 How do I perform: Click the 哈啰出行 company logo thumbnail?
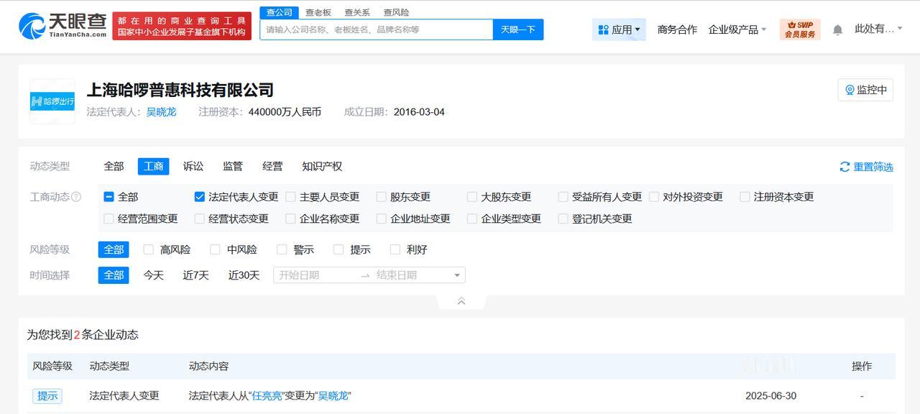[52, 101]
